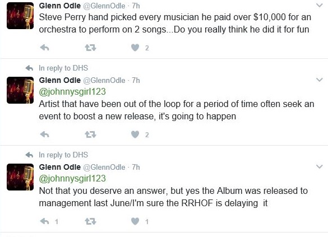The image size is (328, 237).
Task: Click @johnnysgirl123 mention in the RRHOF tweet
Action: coord(72,179)
